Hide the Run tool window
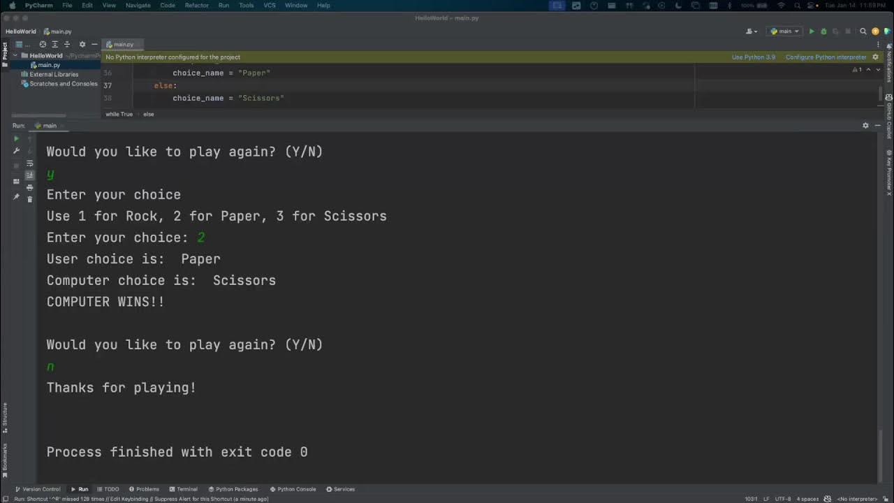 877,126
